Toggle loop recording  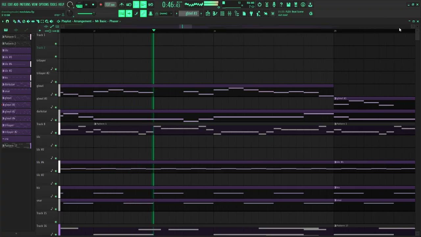point(151,5)
